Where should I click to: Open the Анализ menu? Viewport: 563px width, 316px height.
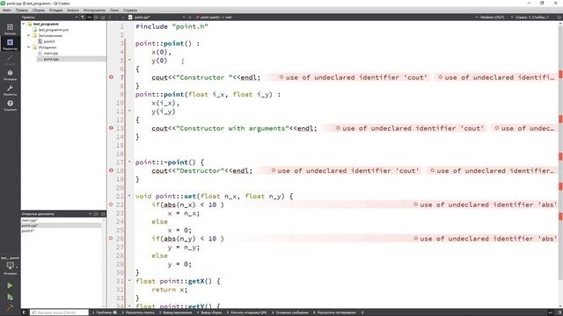73,10
